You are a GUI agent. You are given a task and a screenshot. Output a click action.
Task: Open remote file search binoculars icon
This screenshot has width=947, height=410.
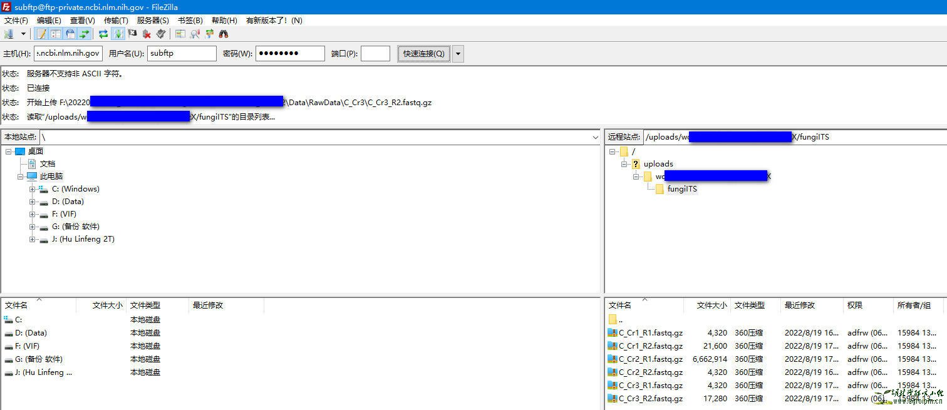click(x=224, y=34)
